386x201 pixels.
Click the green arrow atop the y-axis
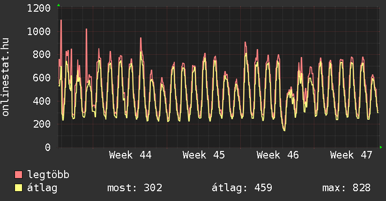(x=59, y=5)
